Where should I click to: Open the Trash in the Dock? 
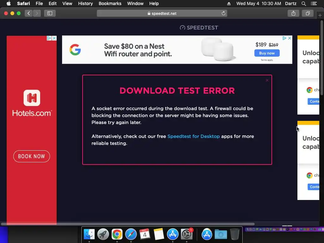(x=234, y=234)
